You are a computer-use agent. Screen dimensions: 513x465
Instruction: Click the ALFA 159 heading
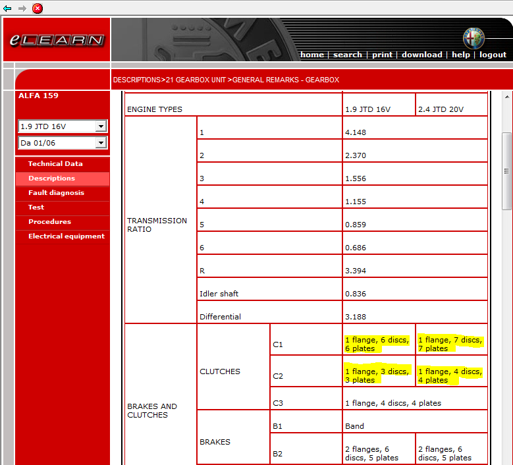click(38, 96)
